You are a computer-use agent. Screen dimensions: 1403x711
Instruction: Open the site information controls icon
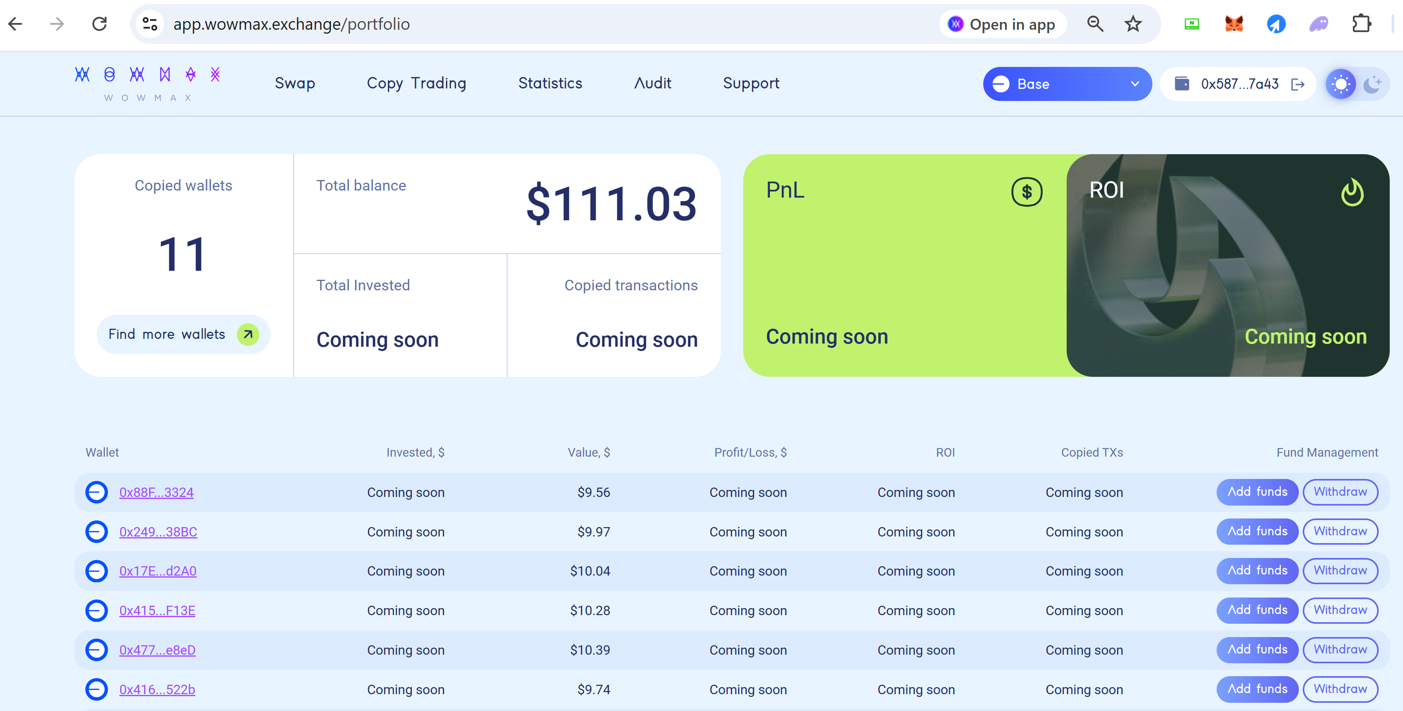tap(150, 24)
